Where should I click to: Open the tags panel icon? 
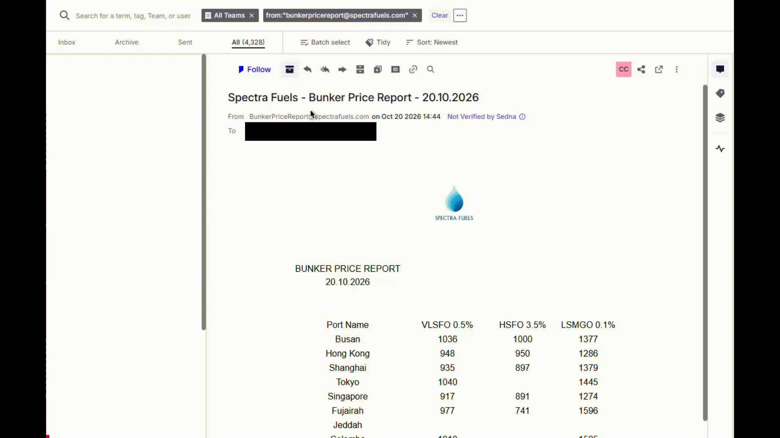click(x=720, y=93)
